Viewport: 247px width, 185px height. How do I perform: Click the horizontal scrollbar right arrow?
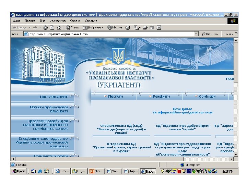point(231,159)
